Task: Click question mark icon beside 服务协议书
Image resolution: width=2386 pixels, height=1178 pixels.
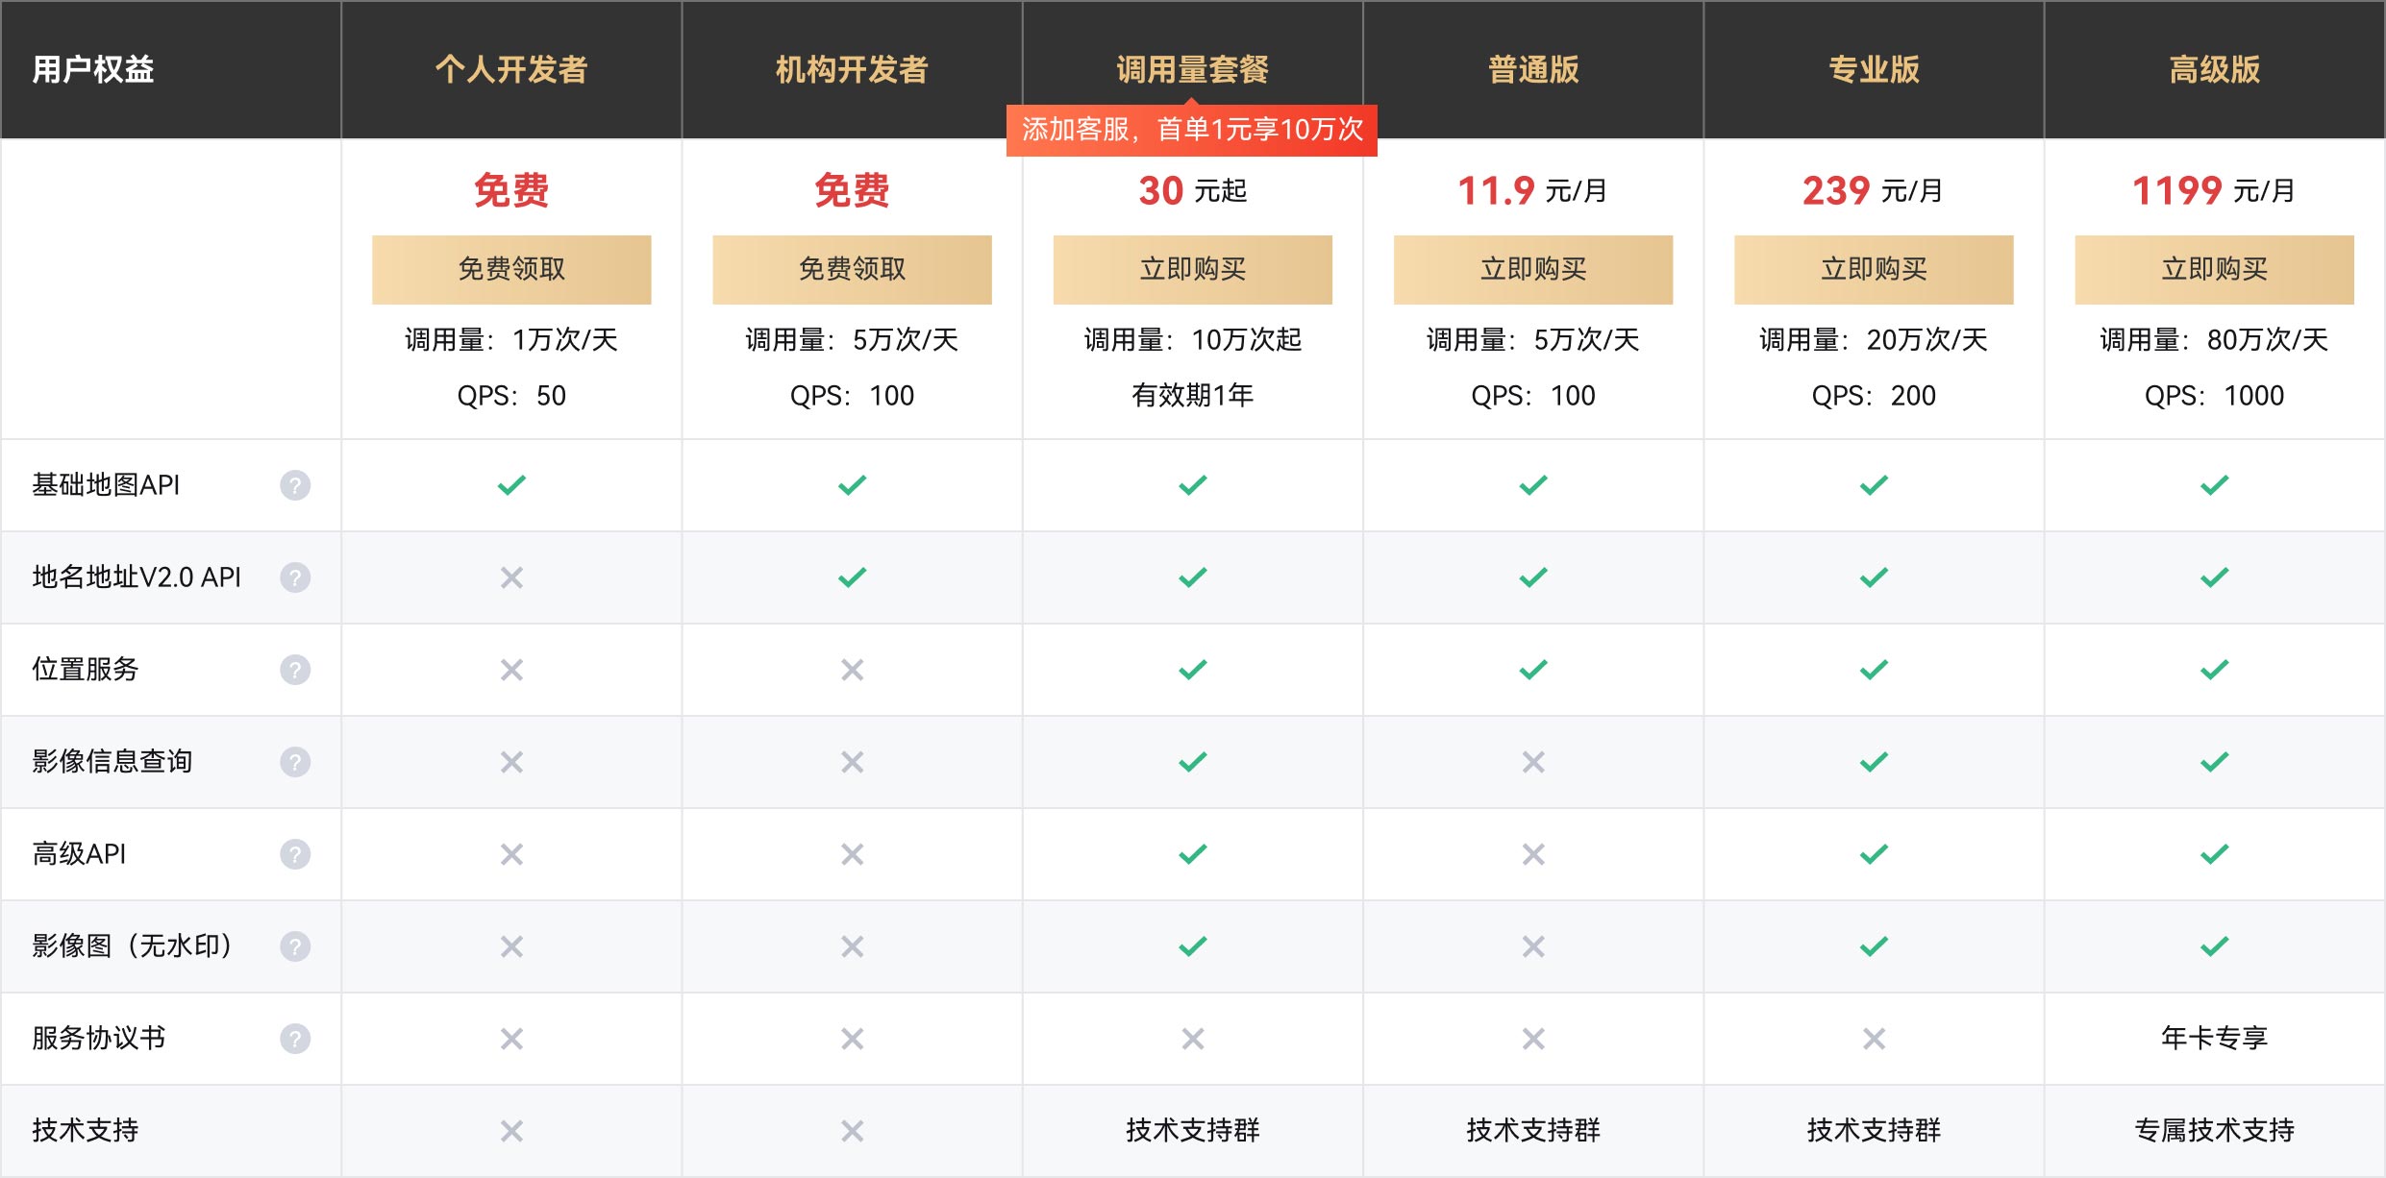Action: coord(295,1039)
